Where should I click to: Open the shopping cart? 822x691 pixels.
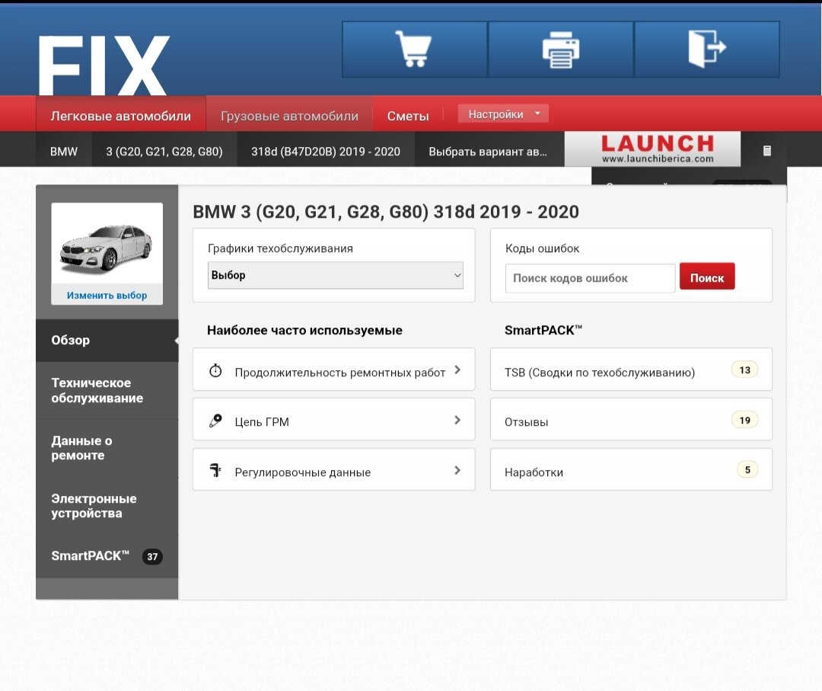pos(413,49)
